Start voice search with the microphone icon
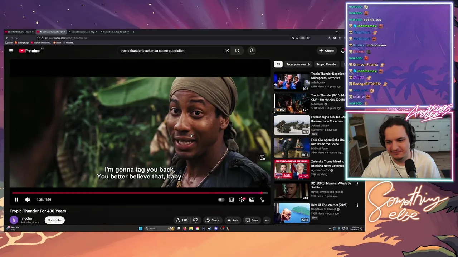 pyautogui.click(x=252, y=51)
